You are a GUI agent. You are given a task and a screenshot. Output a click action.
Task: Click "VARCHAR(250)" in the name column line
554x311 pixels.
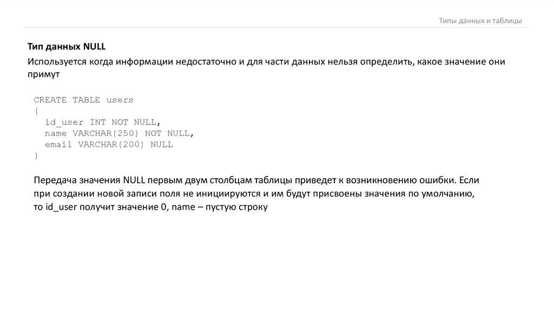point(106,133)
